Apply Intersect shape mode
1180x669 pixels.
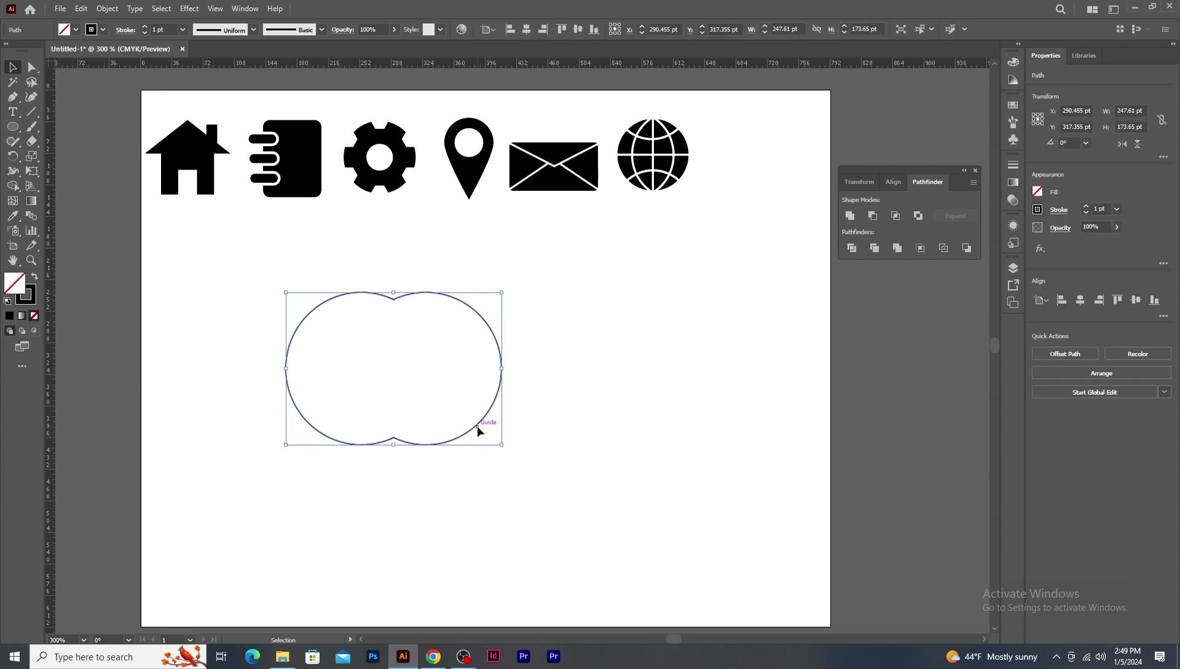(x=895, y=215)
